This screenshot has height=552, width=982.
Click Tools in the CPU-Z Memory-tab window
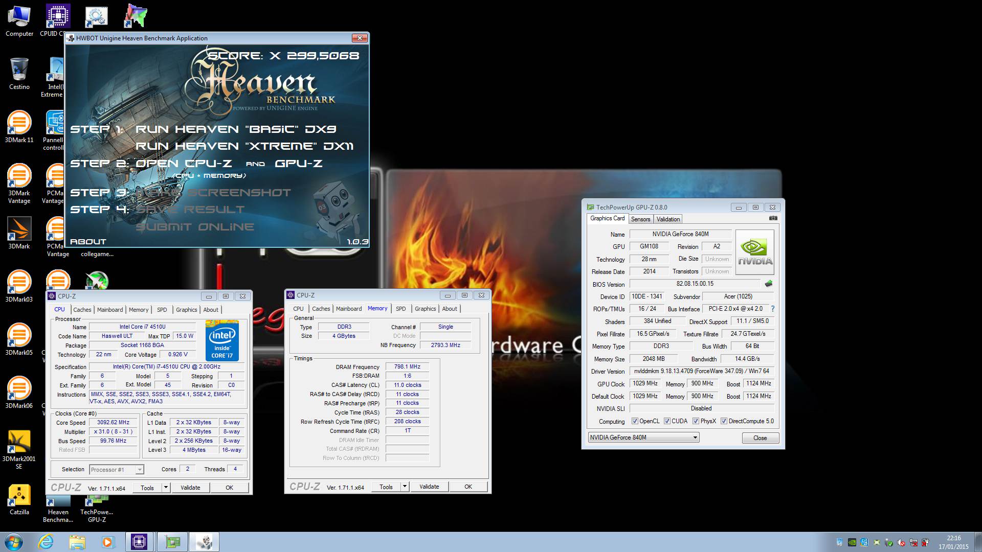(x=386, y=487)
